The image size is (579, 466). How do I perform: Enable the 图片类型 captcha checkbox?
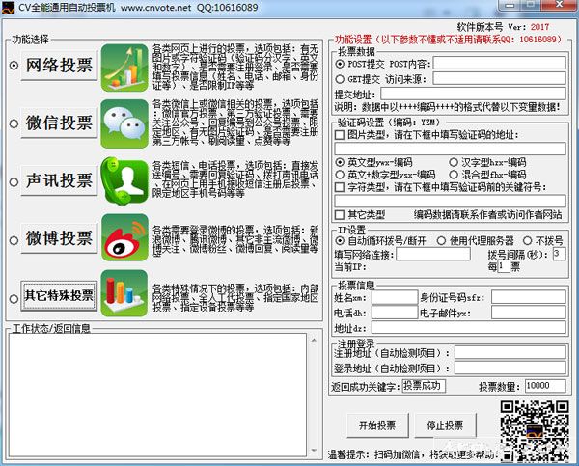pyautogui.click(x=341, y=135)
